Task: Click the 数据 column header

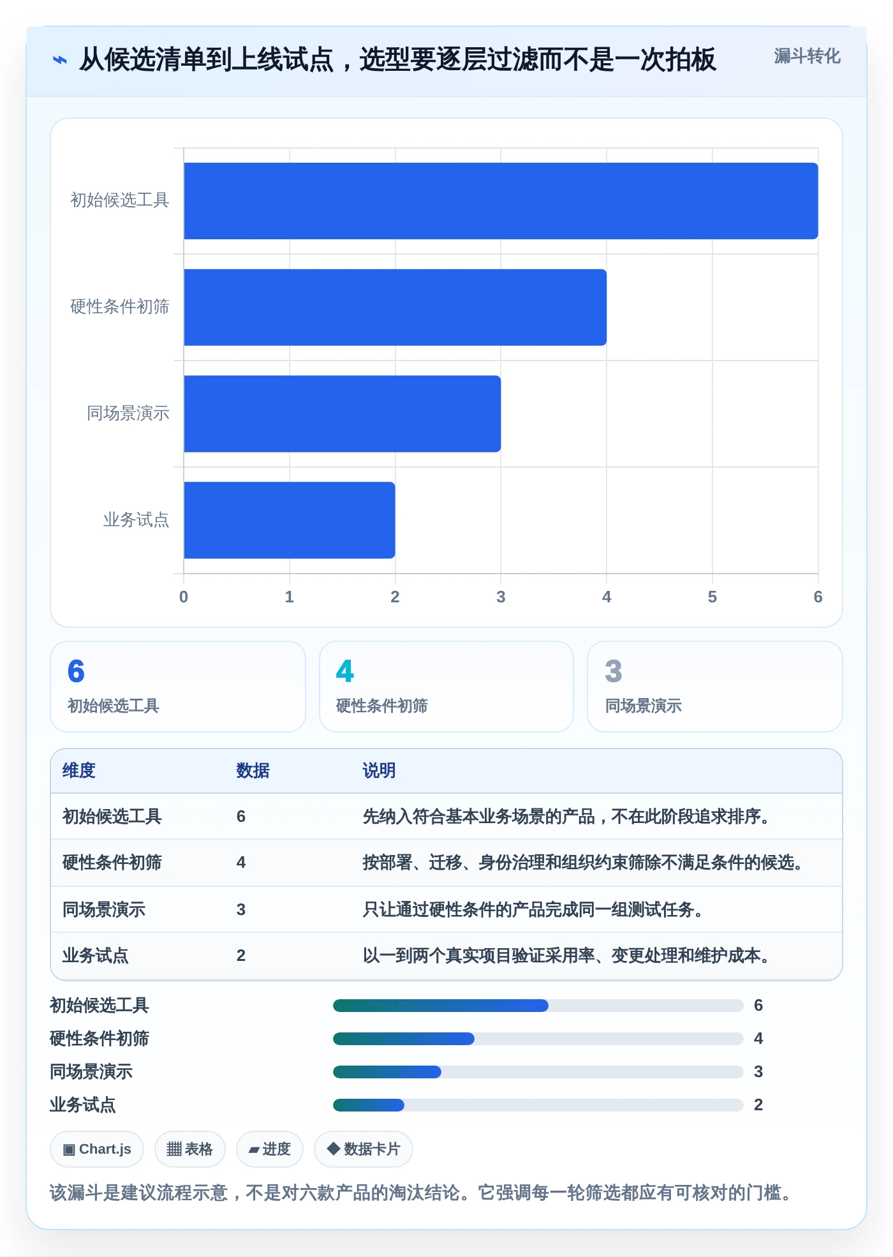Action: [253, 771]
